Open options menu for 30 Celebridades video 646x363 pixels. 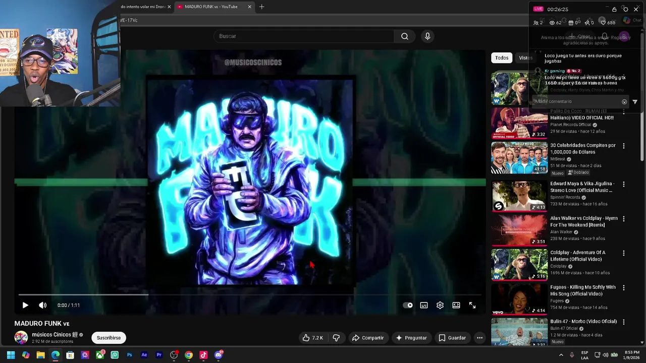tap(624, 146)
